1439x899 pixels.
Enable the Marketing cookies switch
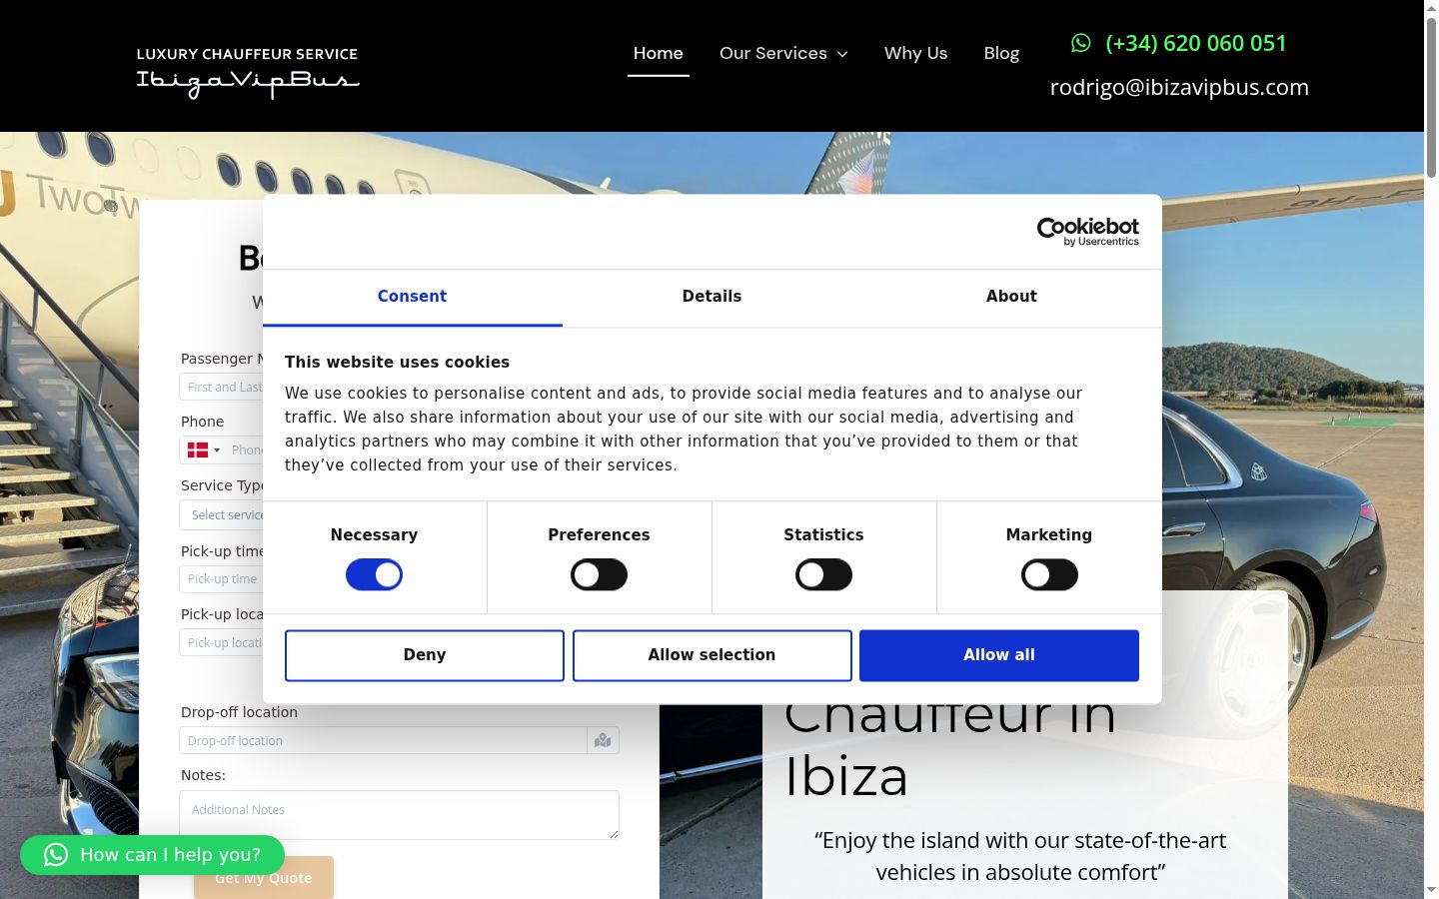1049,575
